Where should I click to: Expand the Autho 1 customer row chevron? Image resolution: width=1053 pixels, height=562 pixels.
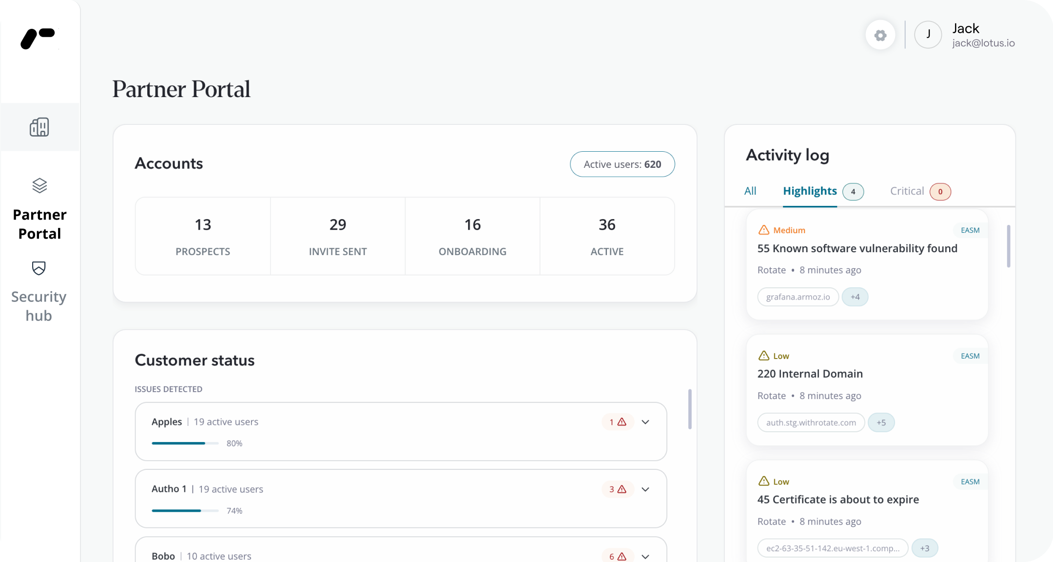(645, 489)
